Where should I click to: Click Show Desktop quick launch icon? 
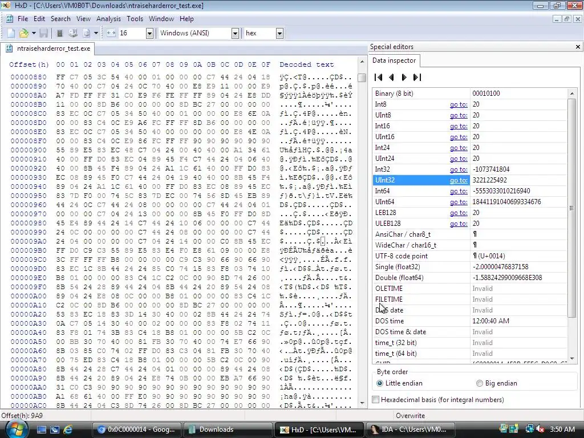(x=41, y=429)
